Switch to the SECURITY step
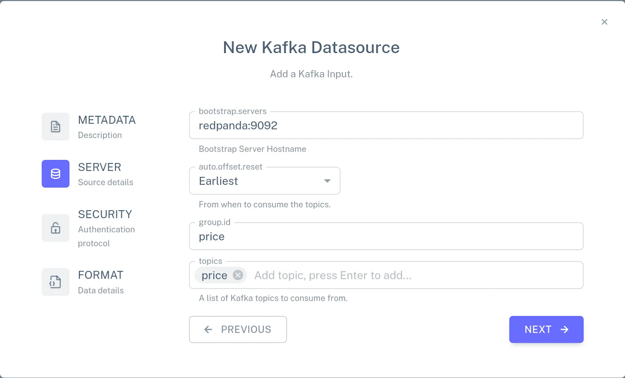The image size is (625, 378). [105, 214]
